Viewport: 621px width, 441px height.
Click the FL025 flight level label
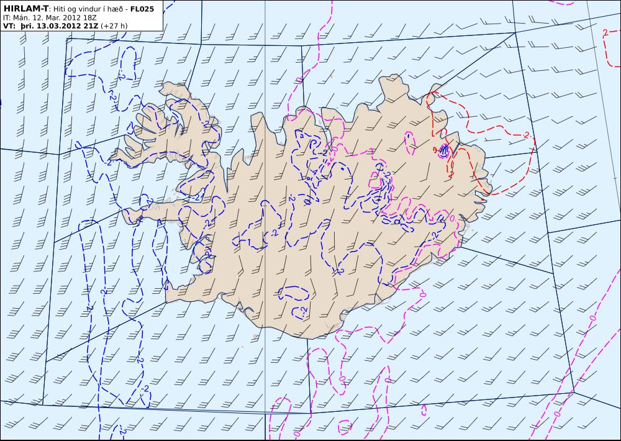click(142, 9)
